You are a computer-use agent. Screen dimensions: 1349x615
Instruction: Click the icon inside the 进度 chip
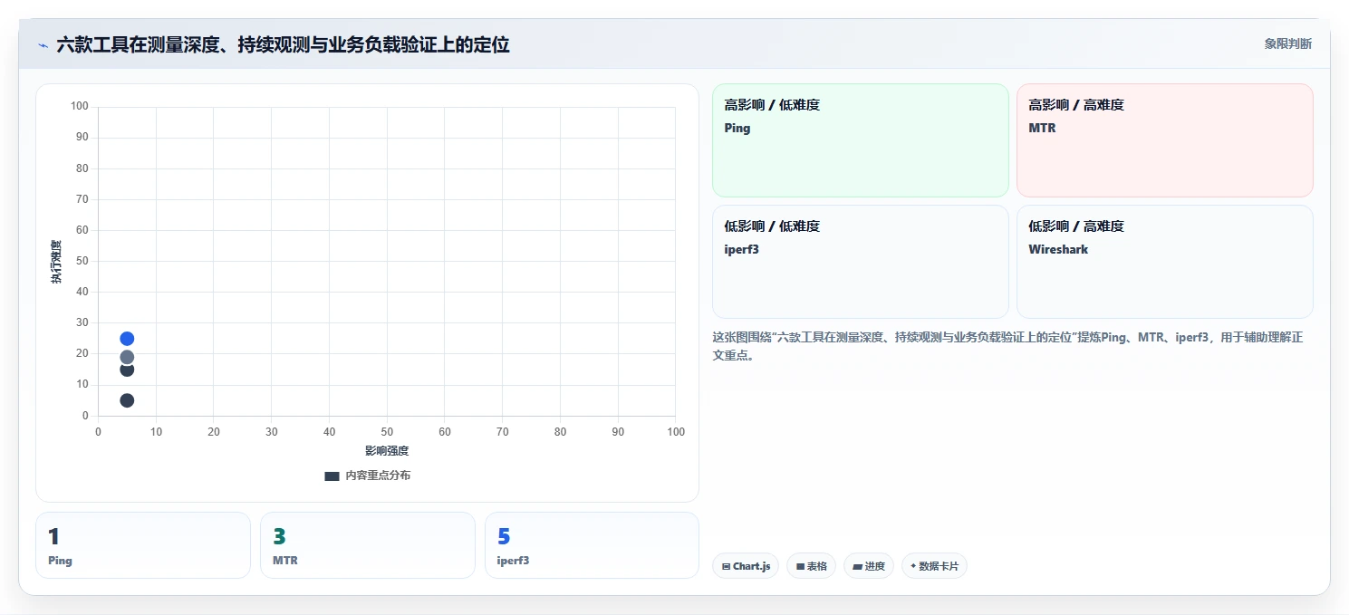[857, 567]
